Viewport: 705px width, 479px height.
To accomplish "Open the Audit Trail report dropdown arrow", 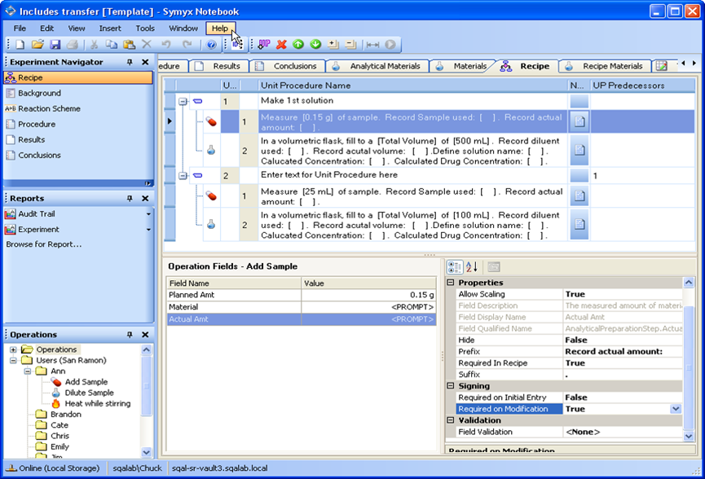I will [x=148, y=214].
